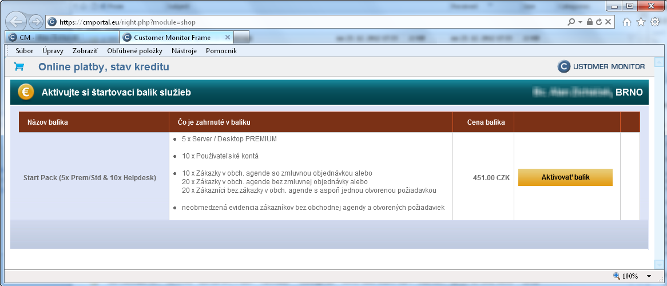Click the favicon in the address bar
667x286 pixels.
coord(52,22)
